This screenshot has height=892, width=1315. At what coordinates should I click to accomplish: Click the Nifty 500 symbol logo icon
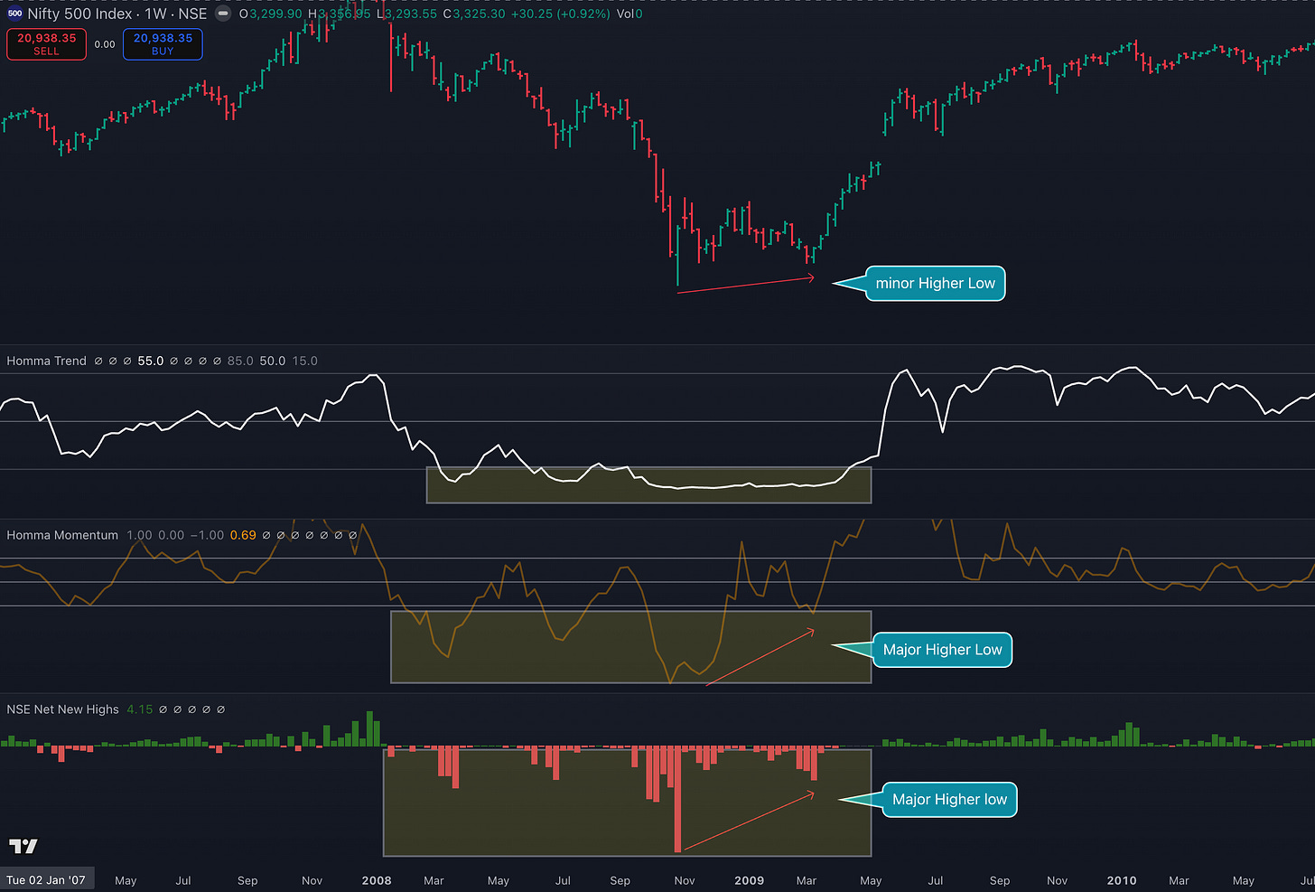coord(14,14)
